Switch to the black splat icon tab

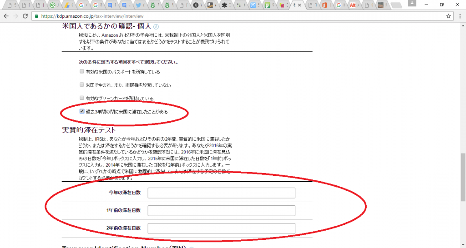[x=227, y=5]
